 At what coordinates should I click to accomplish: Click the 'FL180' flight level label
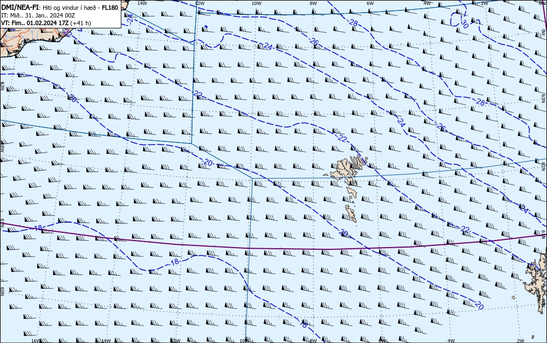[110, 8]
